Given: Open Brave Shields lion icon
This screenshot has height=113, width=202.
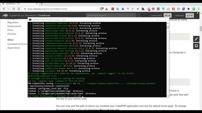Looking at the screenshot, I should coord(102,9).
